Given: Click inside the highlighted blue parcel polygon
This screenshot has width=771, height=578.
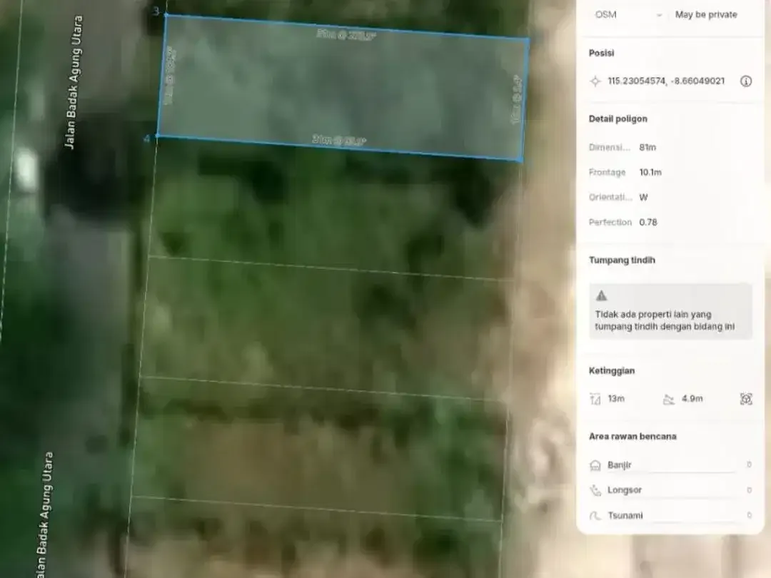Looking at the screenshot, I should click(343, 88).
